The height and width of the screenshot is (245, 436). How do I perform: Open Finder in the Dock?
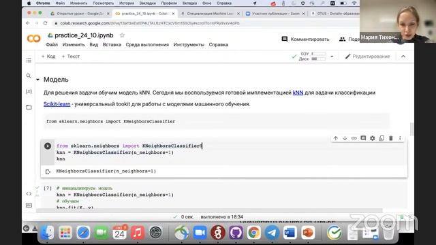point(47,232)
